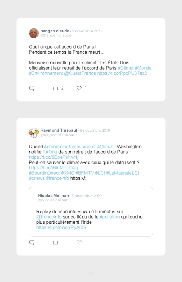
Task: Open the #etenmêmetemps hashtag
Action: pos(63,146)
